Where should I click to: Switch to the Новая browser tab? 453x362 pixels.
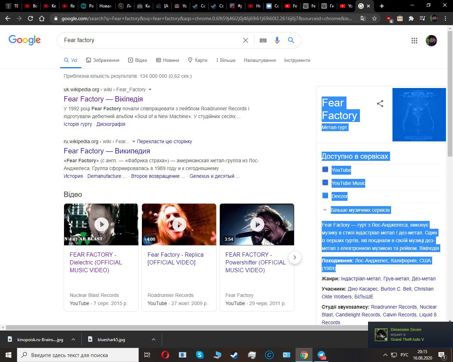(105, 6)
